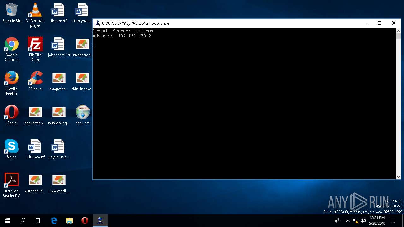Open nslookup window system menu icon
This screenshot has width=404, height=227.
click(x=98, y=23)
